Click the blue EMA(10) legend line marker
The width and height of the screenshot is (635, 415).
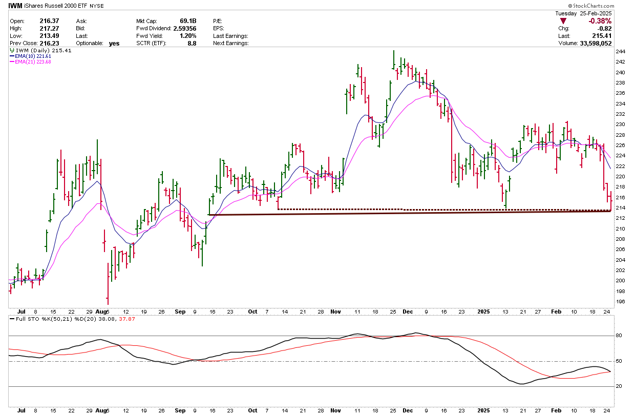(x=12, y=56)
